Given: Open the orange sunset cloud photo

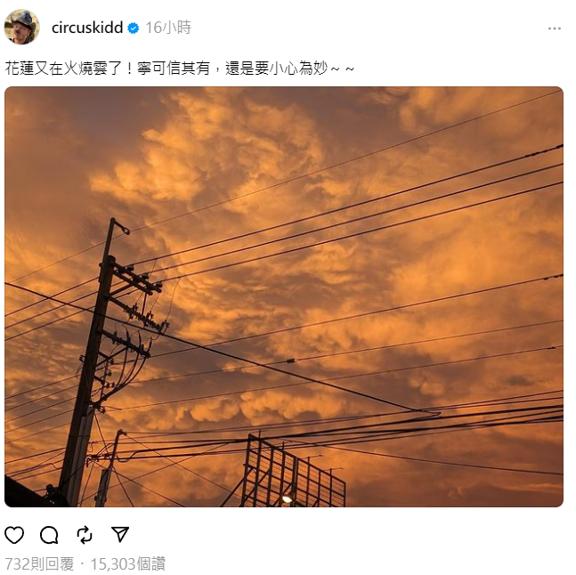Looking at the screenshot, I should point(284,296).
